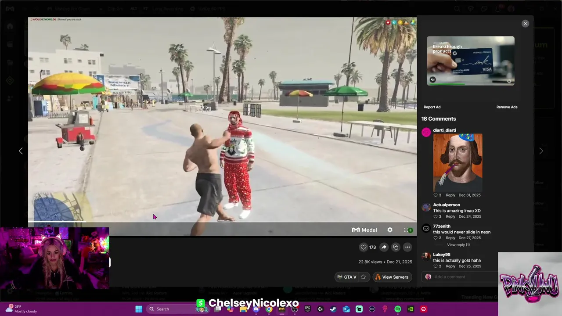Open OBS Studio from the taskbar
This screenshot has width=562, height=316.
pos(295,309)
